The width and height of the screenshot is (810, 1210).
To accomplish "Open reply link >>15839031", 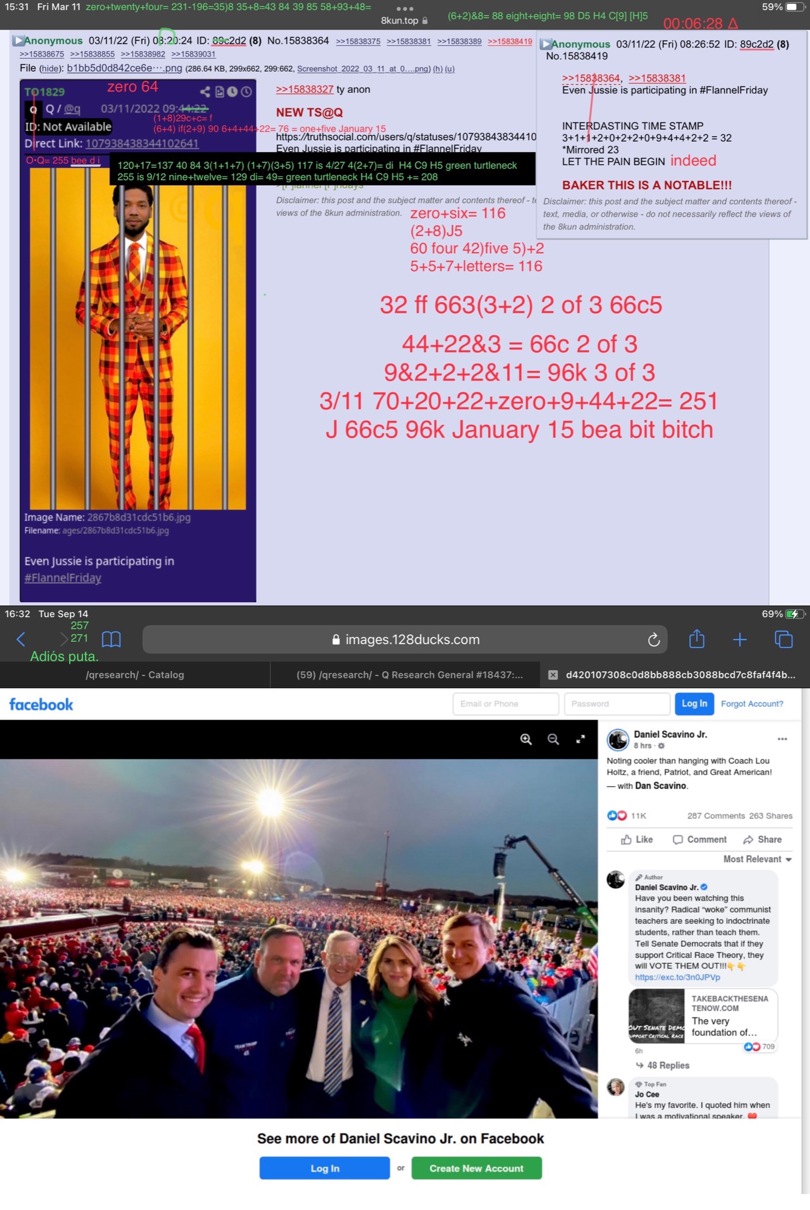I will pyautogui.click(x=193, y=54).
